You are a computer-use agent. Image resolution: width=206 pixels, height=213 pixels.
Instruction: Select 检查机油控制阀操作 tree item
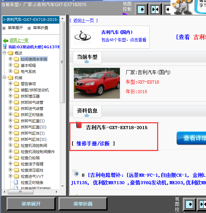38,152
